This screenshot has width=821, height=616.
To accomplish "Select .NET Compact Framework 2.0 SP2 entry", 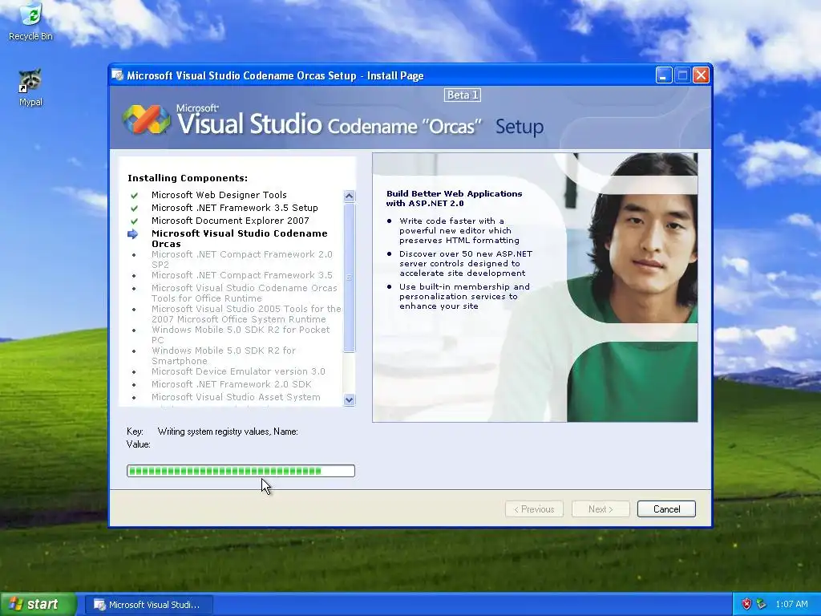I will pyautogui.click(x=242, y=259).
